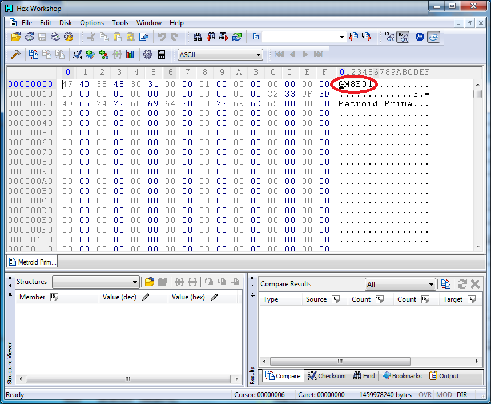Click the Compare icon in Compare Results header

445,284
